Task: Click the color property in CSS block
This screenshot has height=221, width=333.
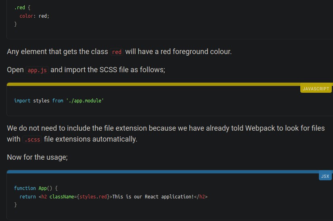Action: [x=26, y=16]
